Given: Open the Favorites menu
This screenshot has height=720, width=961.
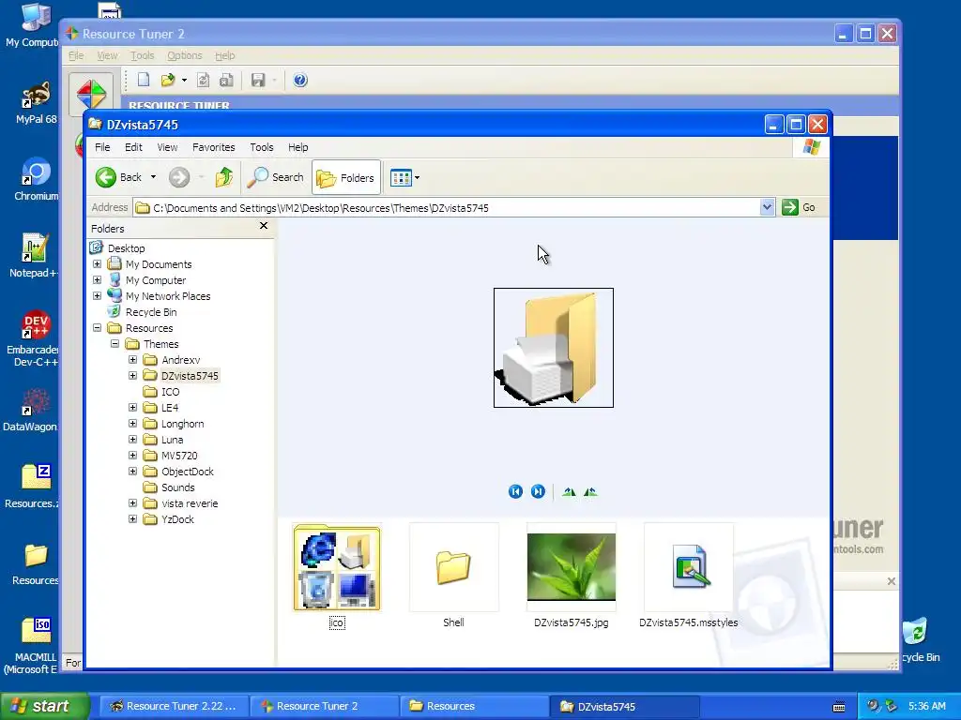Looking at the screenshot, I should 213,147.
